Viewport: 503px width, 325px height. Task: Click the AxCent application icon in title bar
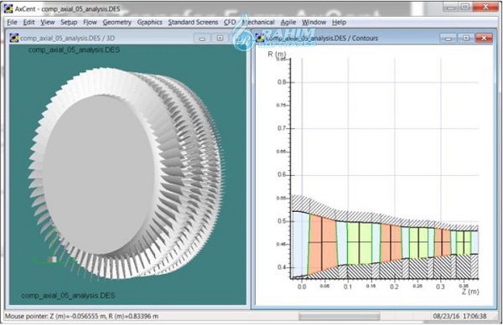(x=8, y=8)
